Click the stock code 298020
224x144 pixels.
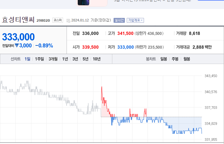click(43, 20)
